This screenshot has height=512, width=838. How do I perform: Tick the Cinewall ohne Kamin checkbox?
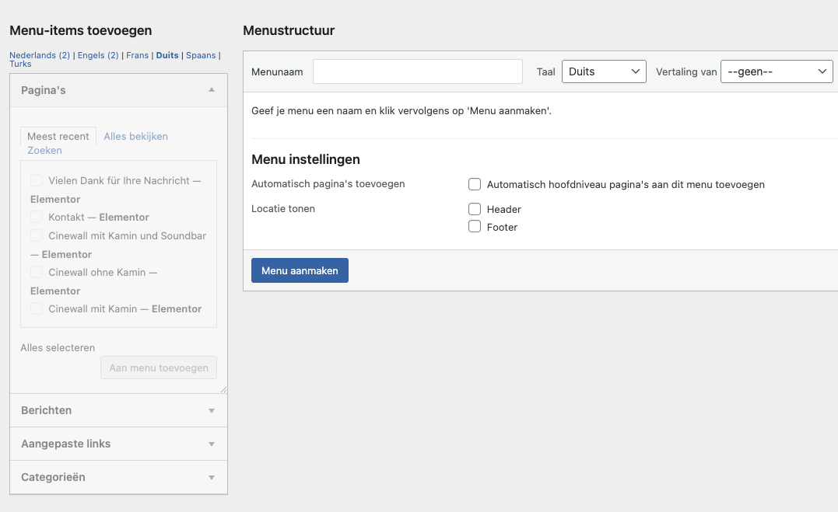click(x=37, y=273)
